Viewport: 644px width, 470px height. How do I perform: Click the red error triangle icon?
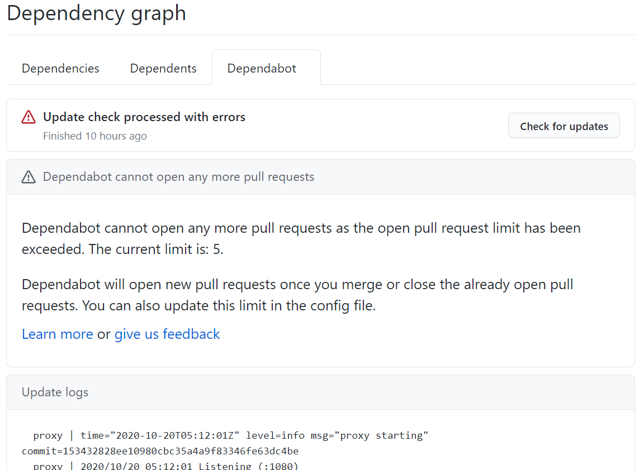click(29, 117)
